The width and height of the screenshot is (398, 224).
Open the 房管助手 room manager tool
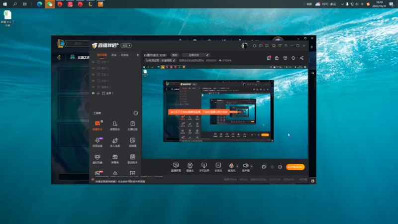pos(115,126)
